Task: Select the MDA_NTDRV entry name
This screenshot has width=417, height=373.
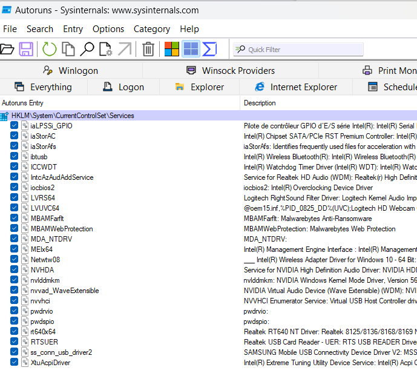Action: 51,239
